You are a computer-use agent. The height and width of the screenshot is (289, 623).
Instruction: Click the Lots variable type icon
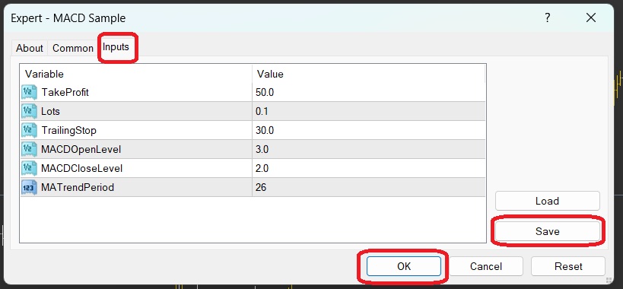pyautogui.click(x=29, y=111)
